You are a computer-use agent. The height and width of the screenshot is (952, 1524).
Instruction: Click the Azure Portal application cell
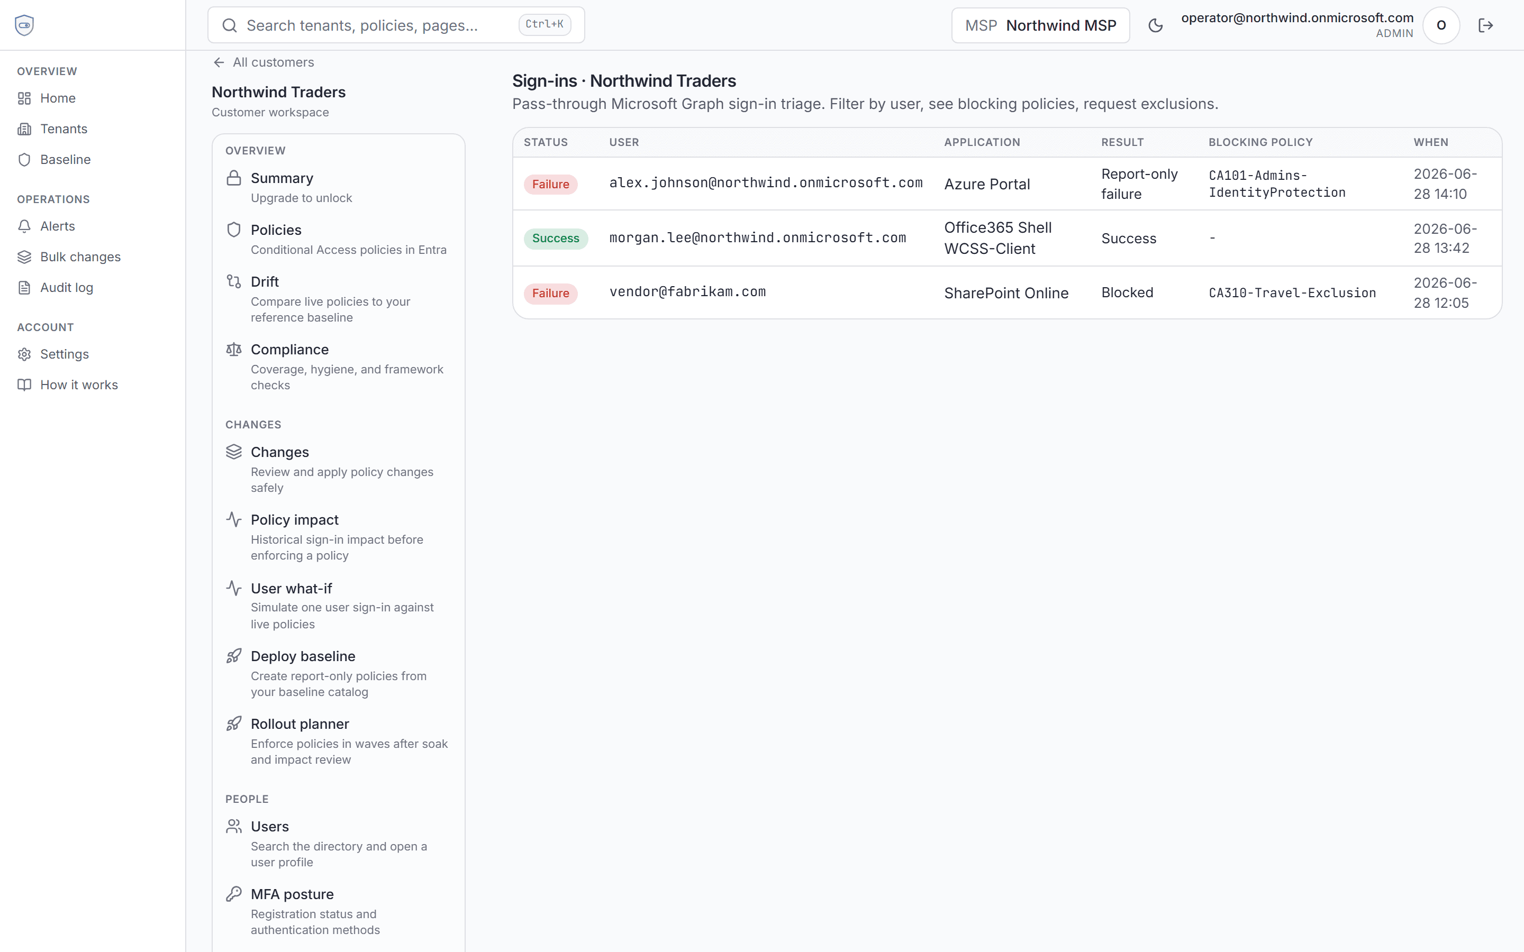987,185
